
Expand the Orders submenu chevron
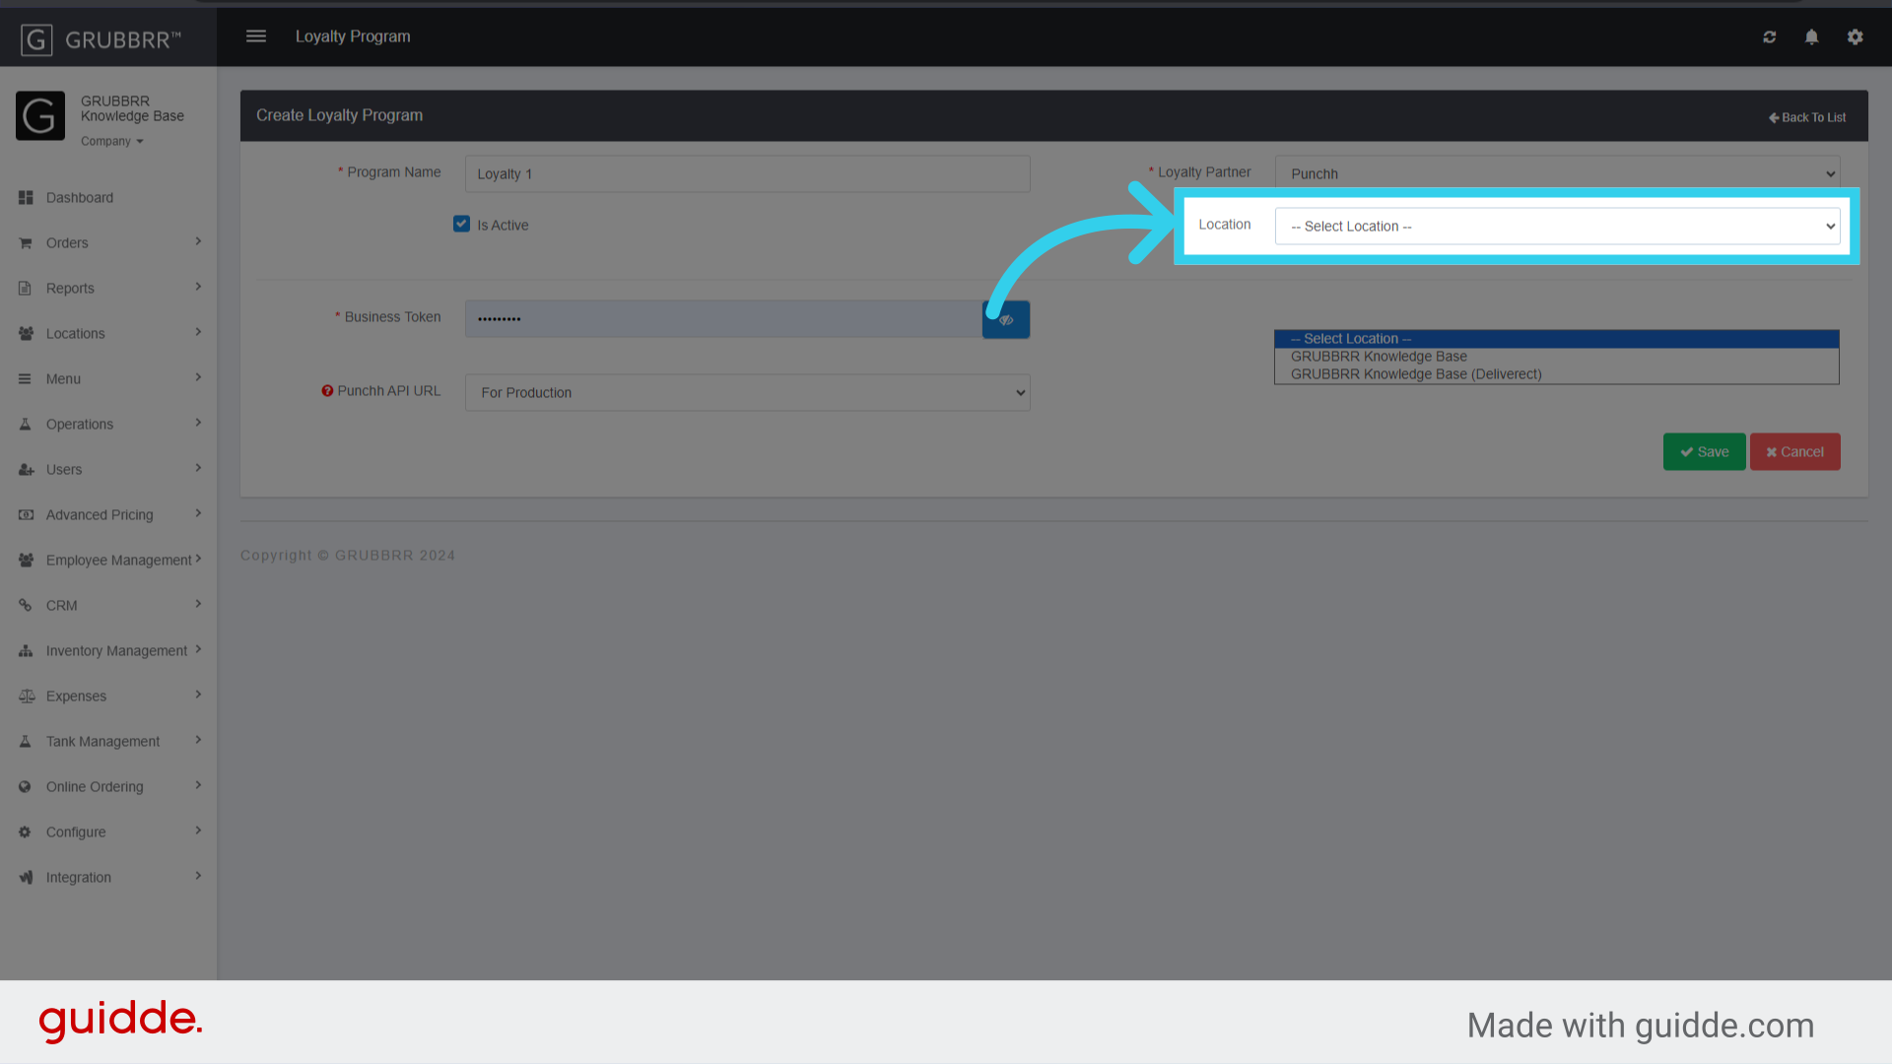(x=198, y=241)
